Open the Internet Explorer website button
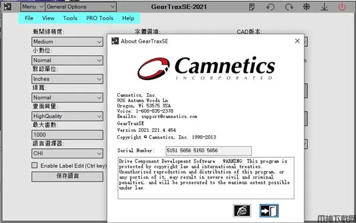 click(242, 211)
